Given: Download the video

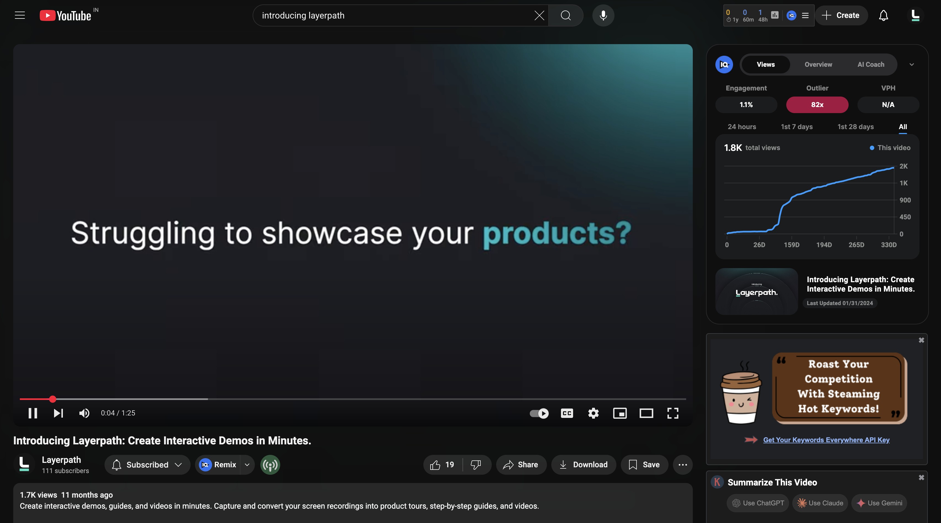Looking at the screenshot, I should click(583, 465).
